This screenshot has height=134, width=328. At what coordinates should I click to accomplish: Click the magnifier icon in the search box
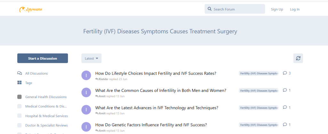point(209,9)
